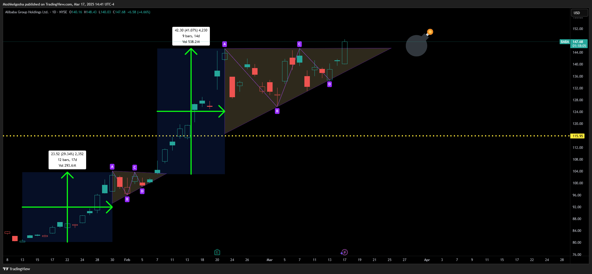This screenshot has width=592, height=274.
Task: Click the Apr label on date axis
Action: pos(427,260)
